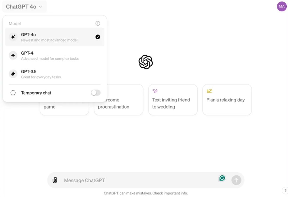The height and width of the screenshot is (197, 288).
Task: Click the Plan a relaxing day card
Action: click(x=227, y=100)
